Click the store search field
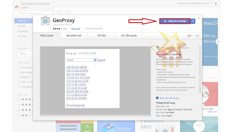235x132 pixels. [x=33, y=13]
